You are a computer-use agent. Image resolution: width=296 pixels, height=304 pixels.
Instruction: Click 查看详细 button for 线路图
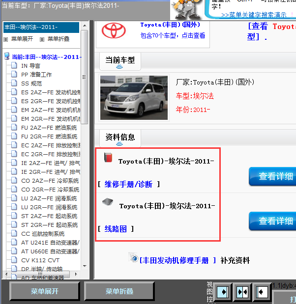[272, 221]
